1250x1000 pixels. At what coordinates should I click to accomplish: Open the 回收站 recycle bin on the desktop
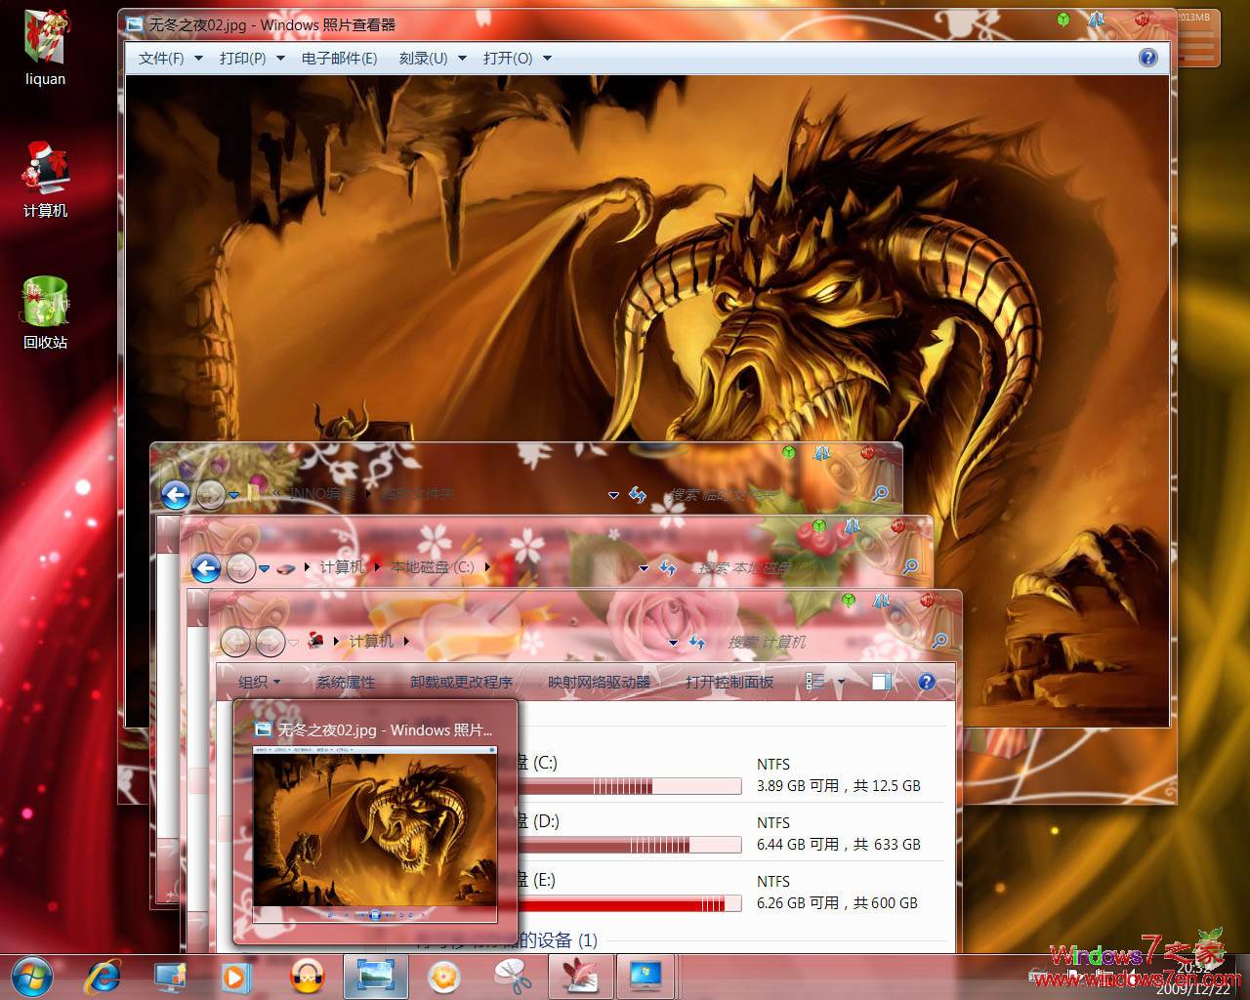(x=44, y=303)
